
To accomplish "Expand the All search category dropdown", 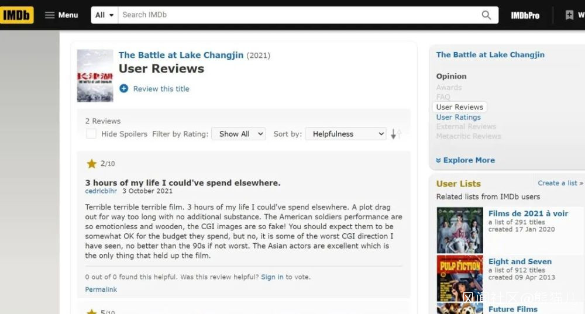I will point(105,15).
